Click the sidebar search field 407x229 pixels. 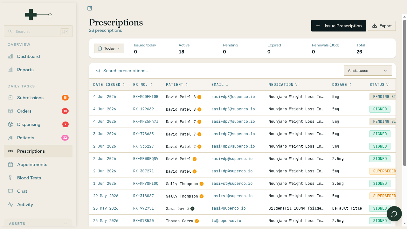[38, 31]
